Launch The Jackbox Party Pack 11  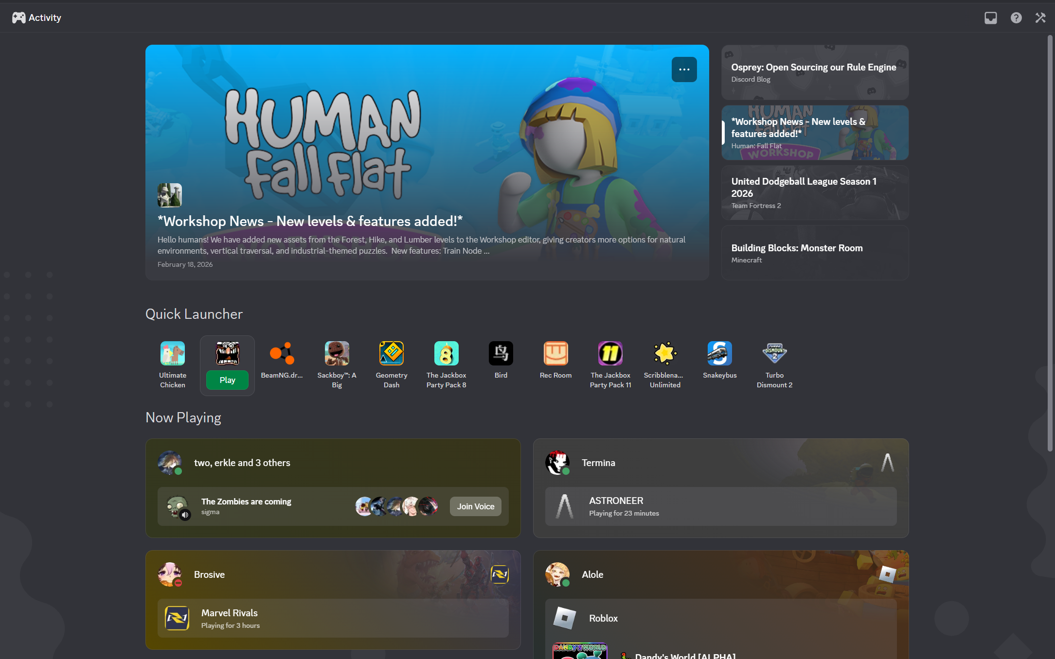click(x=610, y=353)
